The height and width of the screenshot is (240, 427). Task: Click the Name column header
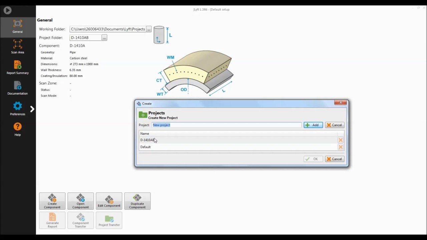pos(239,134)
